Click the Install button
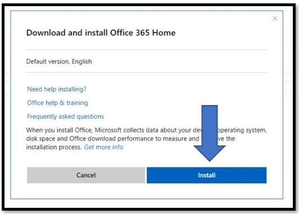This screenshot has width=299, height=214. [206, 175]
